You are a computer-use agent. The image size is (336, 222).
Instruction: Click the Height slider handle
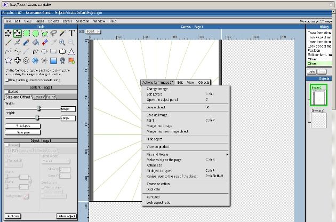click(37, 117)
